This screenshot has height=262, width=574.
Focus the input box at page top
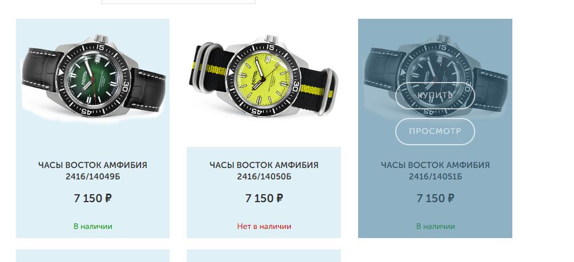178,2
